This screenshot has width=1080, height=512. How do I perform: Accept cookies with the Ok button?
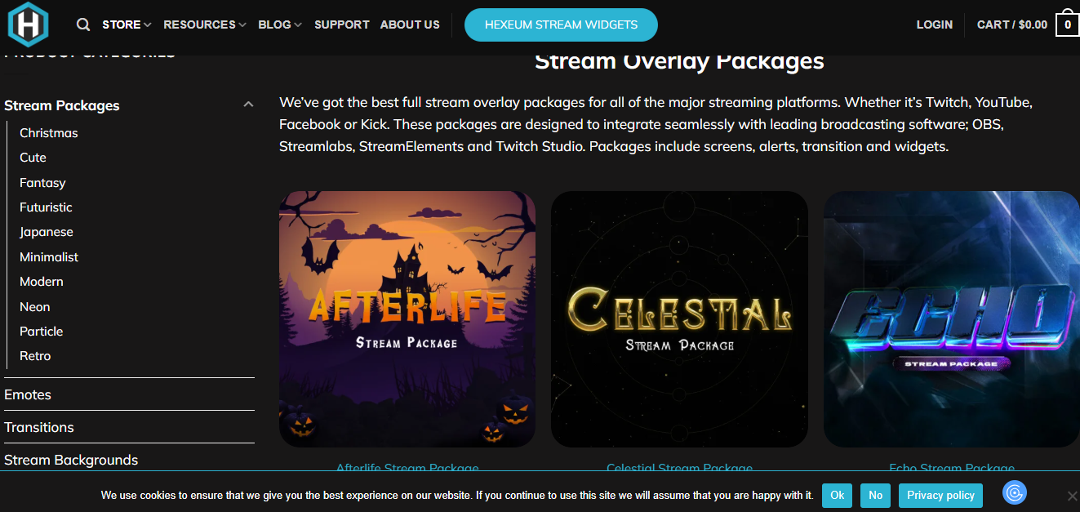[x=837, y=495]
